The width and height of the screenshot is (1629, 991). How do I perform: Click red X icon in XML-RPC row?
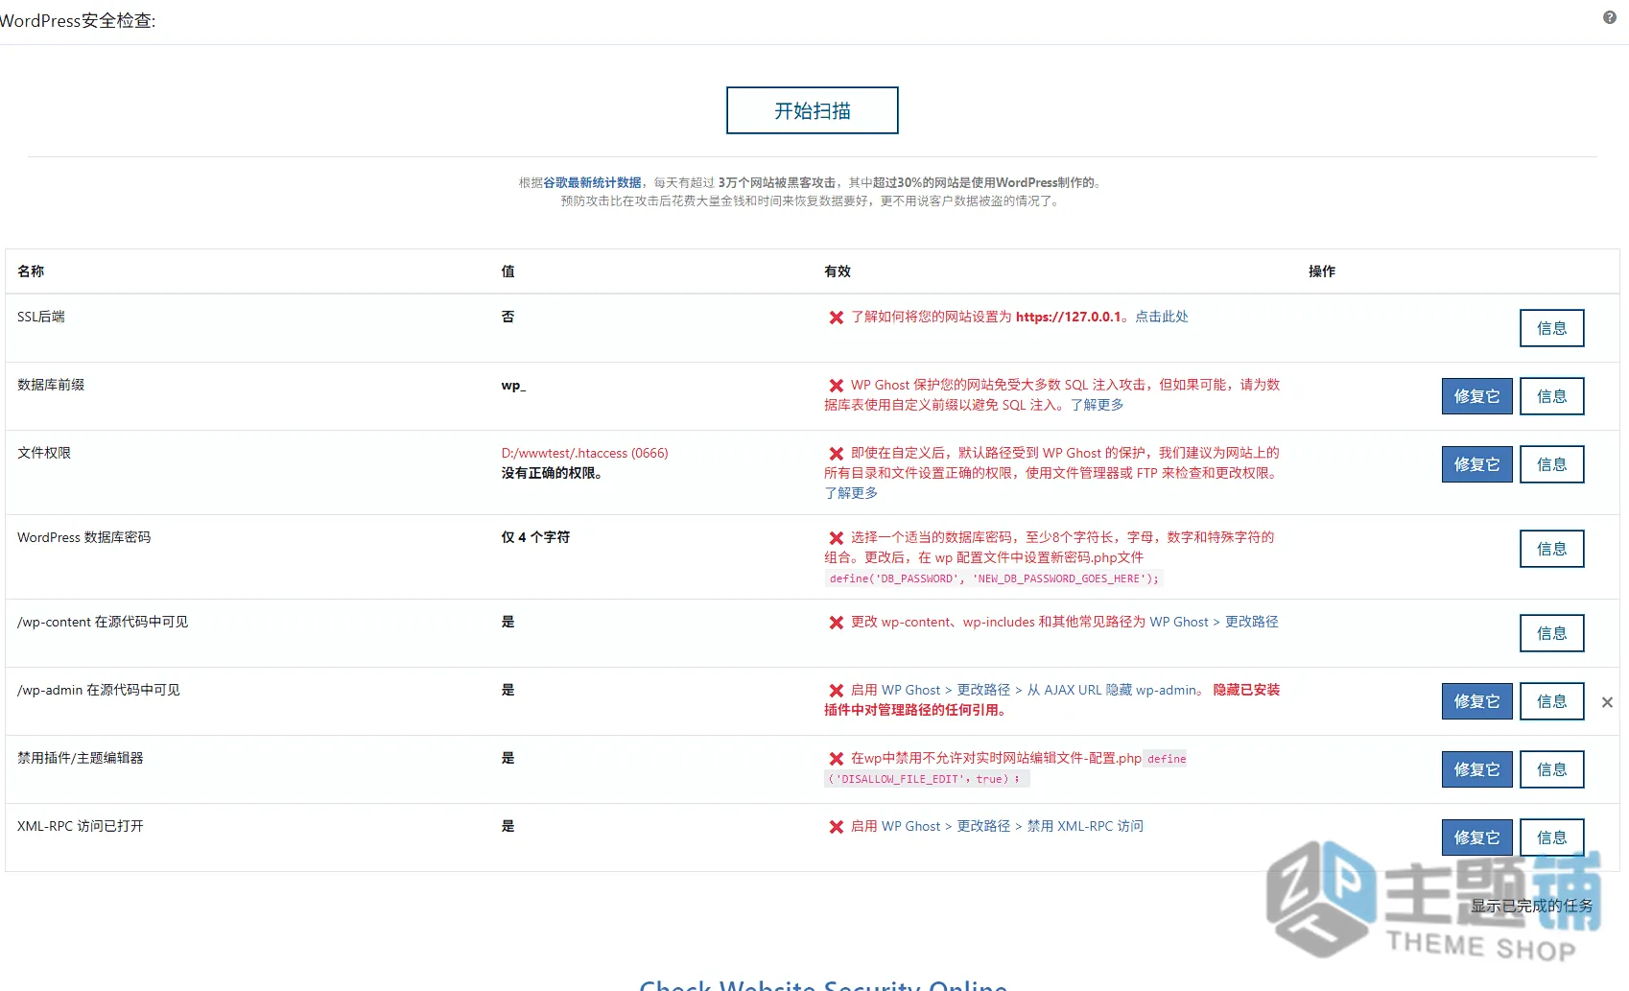click(837, 827)
